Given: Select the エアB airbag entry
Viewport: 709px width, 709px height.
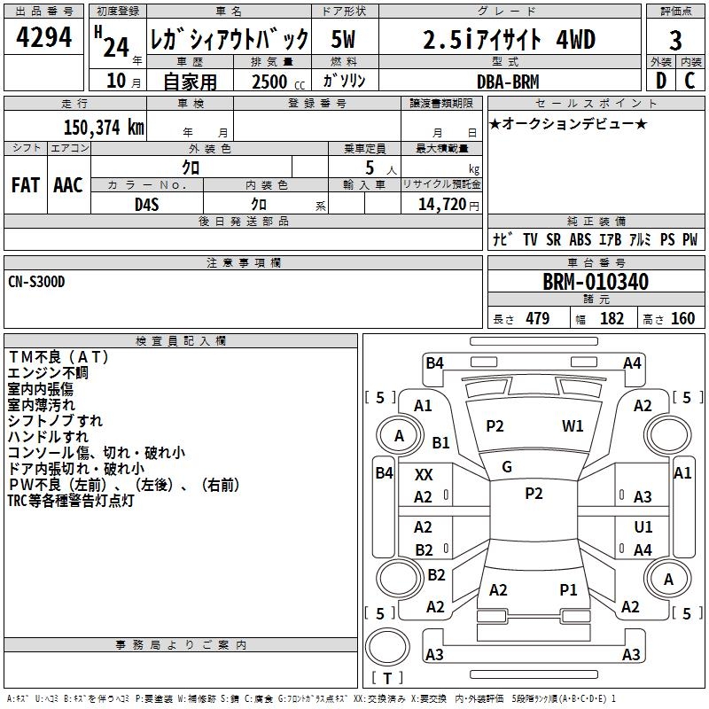Looking at the screenshot, I should click(x=611, y=239).
